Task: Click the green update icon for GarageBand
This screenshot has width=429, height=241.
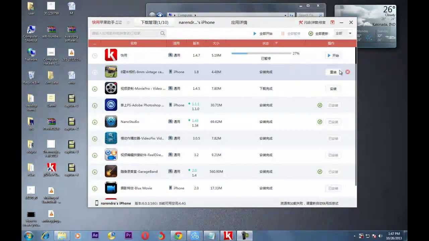Action: (x=320, y=172)
